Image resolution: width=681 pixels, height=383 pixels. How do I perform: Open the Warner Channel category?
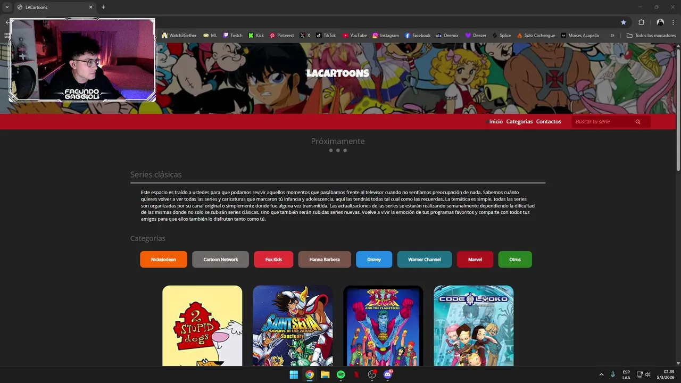tap(424, 260)
